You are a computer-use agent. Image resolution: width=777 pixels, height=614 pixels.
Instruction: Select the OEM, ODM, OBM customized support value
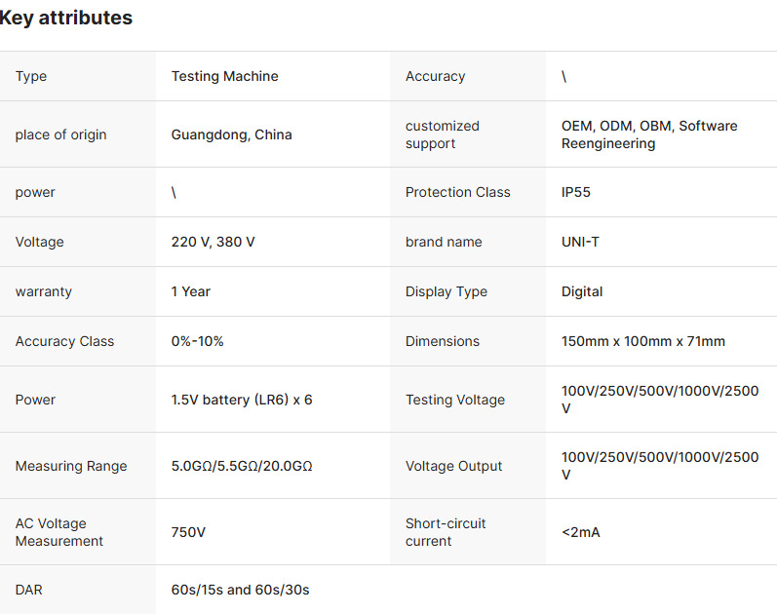coord(649,134)
